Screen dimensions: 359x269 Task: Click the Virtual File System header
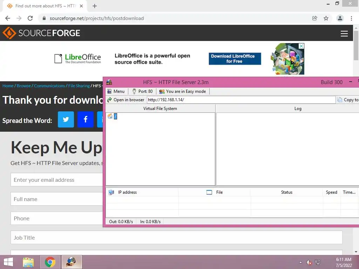tap(160, 109)
